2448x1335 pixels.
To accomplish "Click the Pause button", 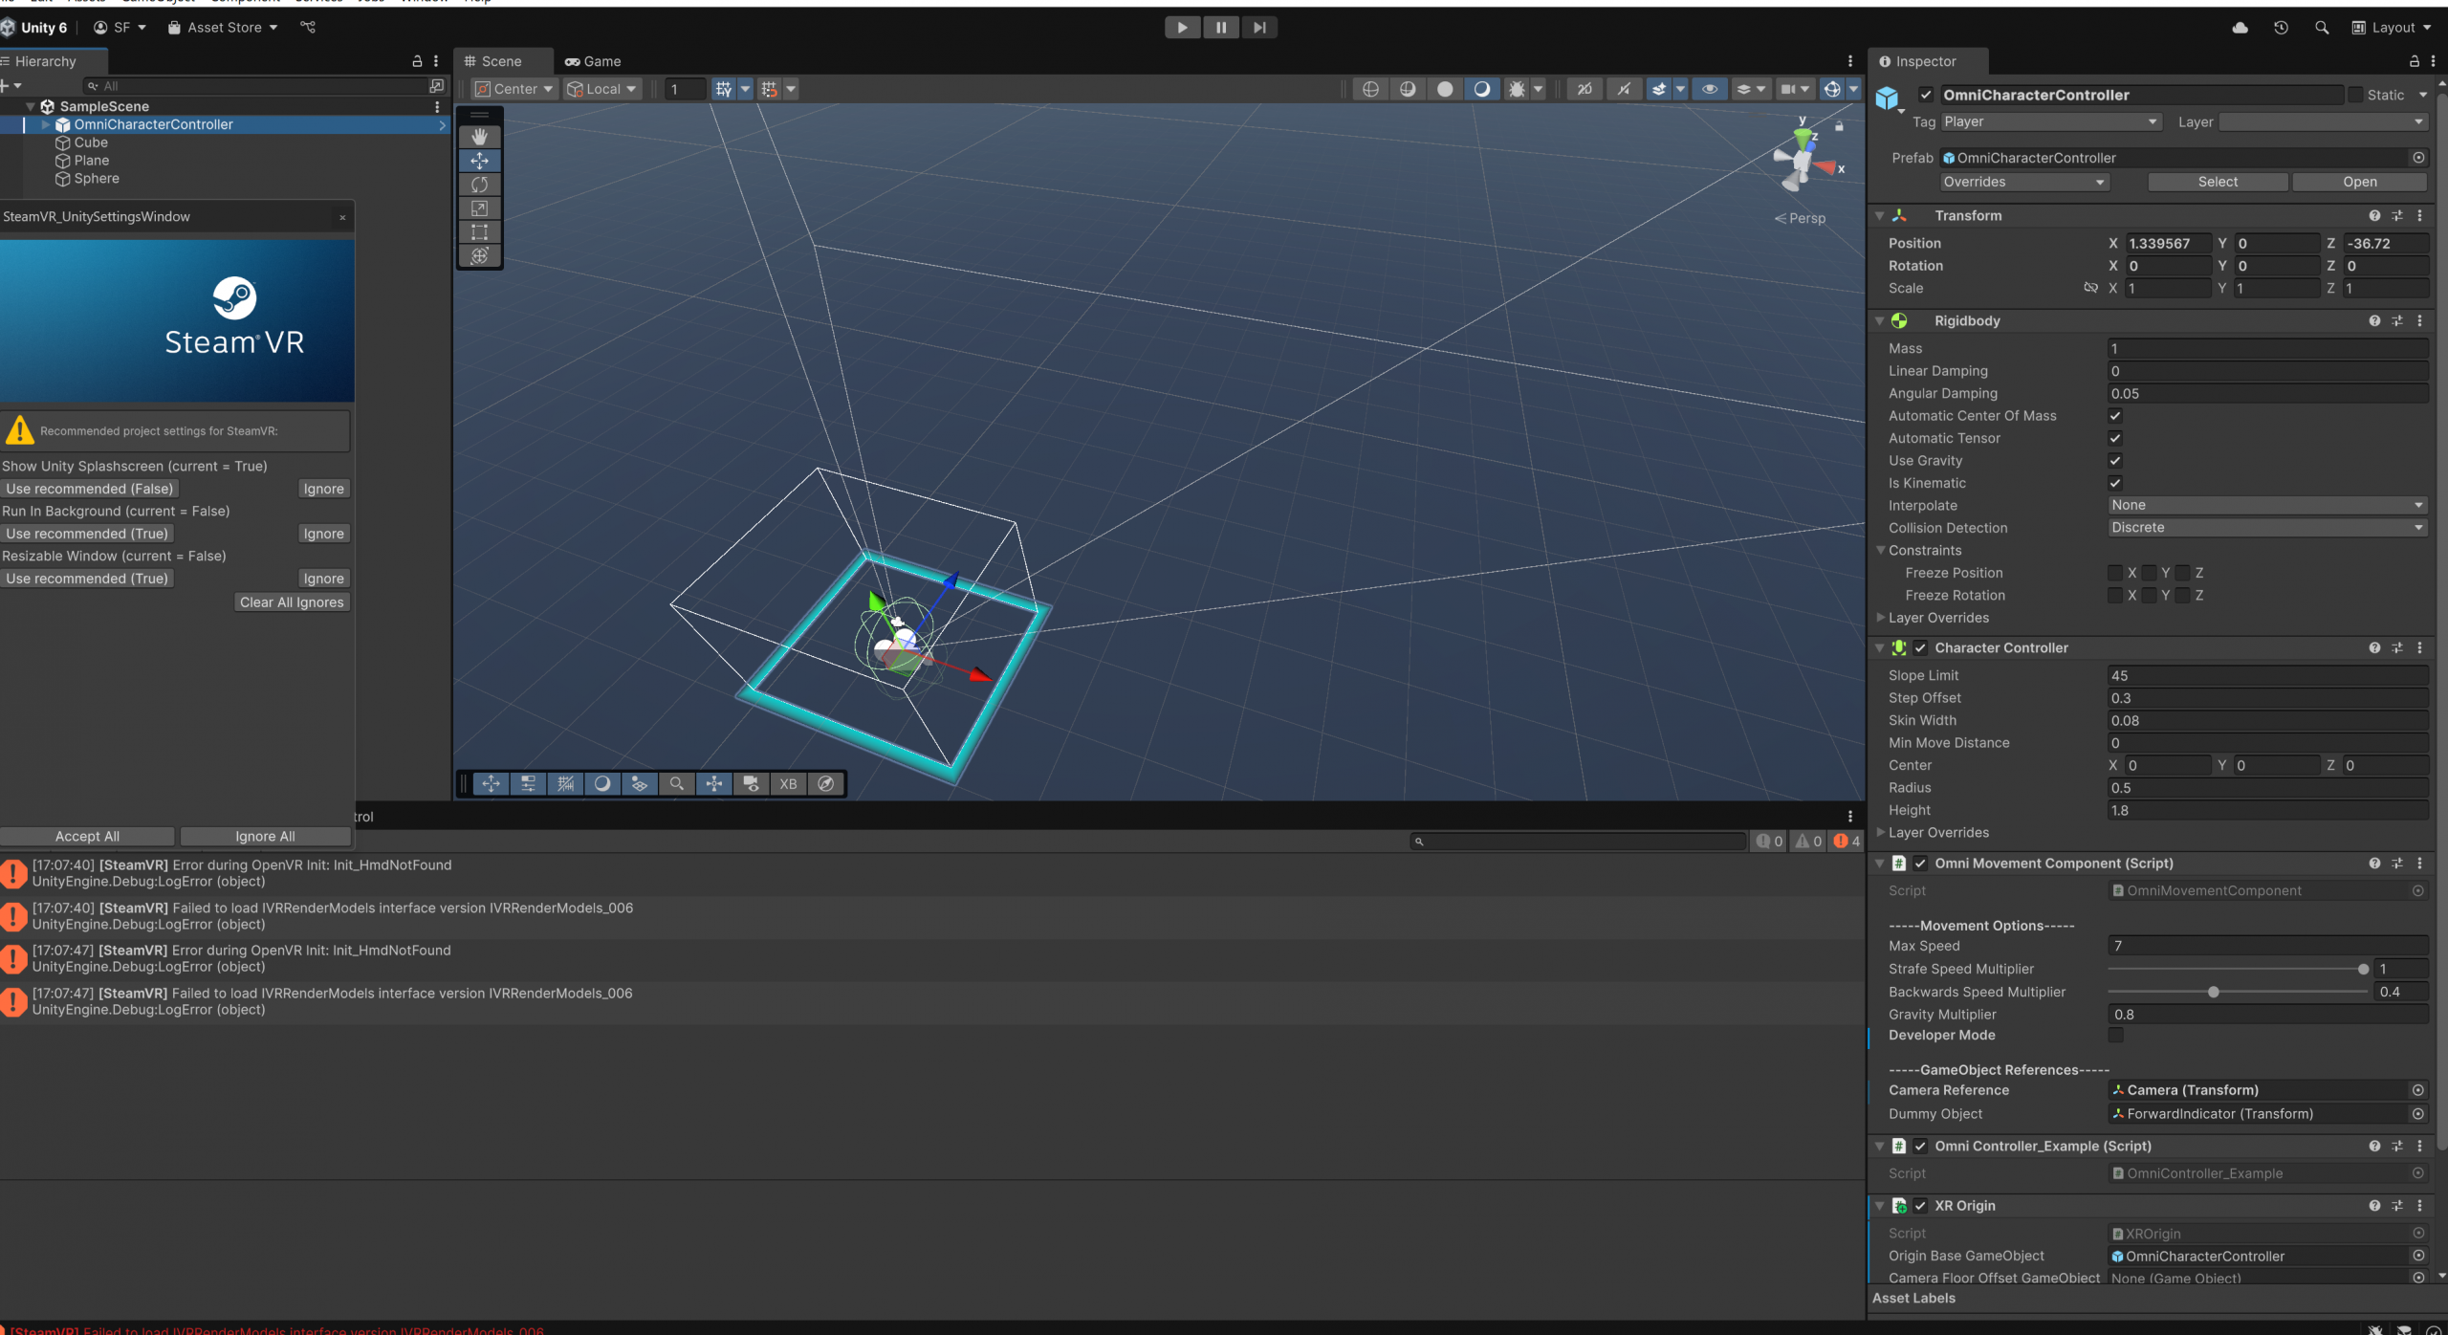I will (1221, 28).
